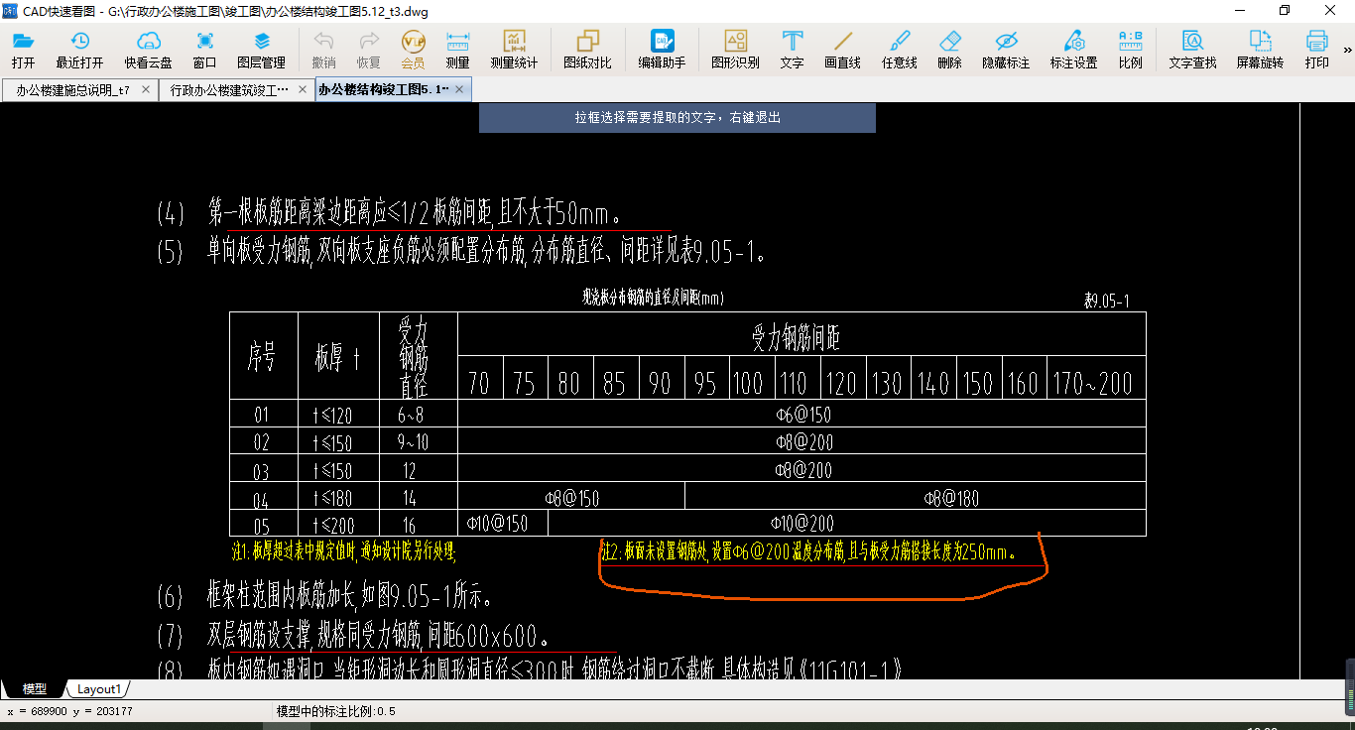Restore down the CAD快速看图 window
This screenshot has width=1355, height=730.
click(x=1285, y=10)
